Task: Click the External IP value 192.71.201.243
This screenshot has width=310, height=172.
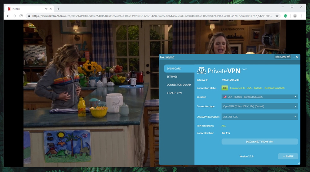Action: click(231, 80)
